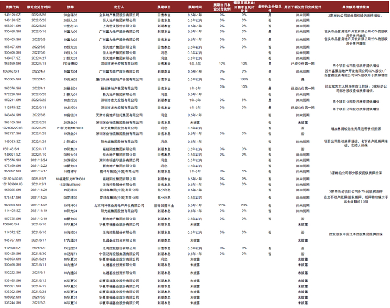Click bond name 17泛海MTN001
The height and width of the screenshot is (308, 390).
(70, 185)
